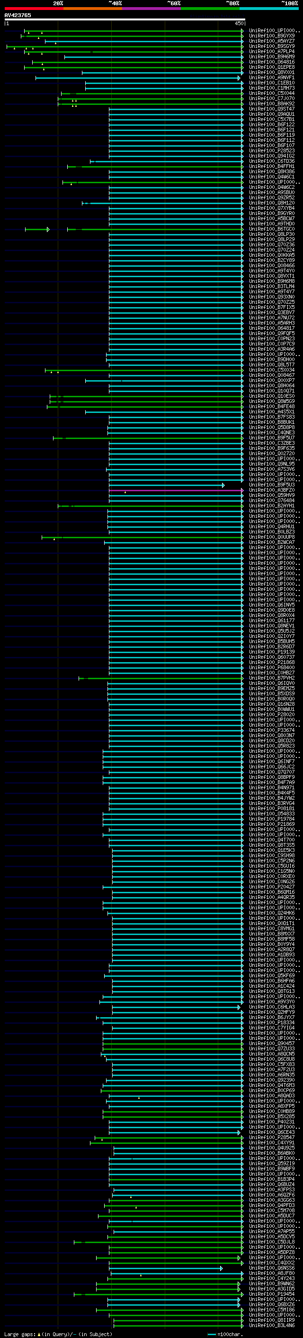Open hit UniRef100_B9GYX9
This screenshot has width=303, height=1338.
(272, 36)
